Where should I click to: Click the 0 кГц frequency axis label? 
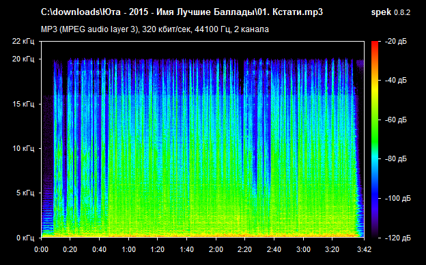pyautogui.click(x=25, y=238)
